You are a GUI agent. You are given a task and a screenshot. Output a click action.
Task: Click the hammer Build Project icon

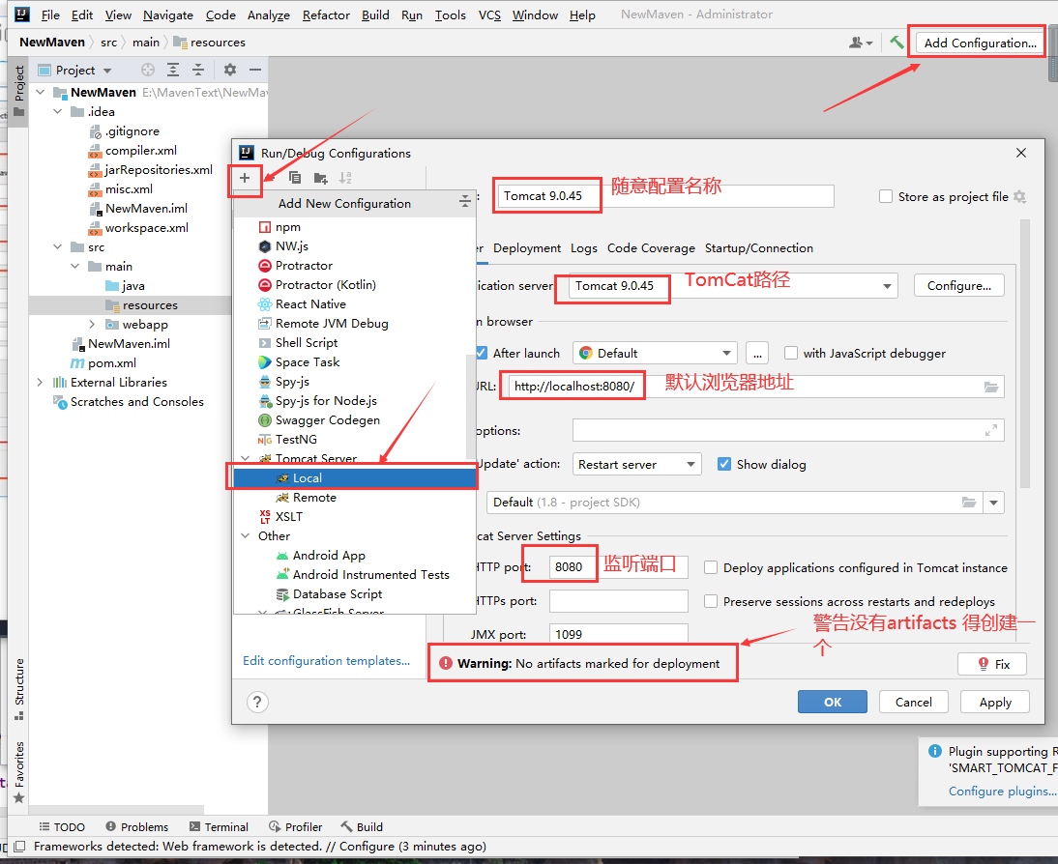click(896, 43)
